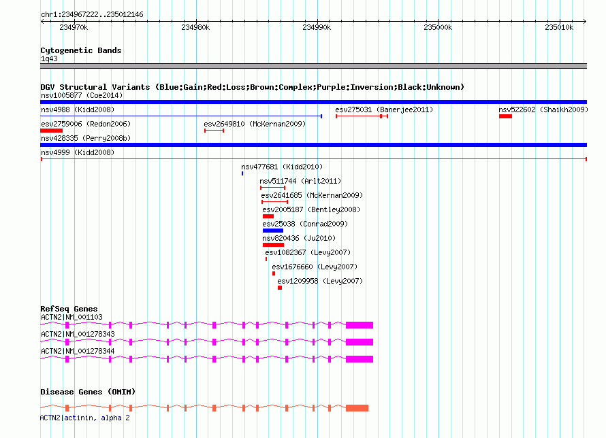This screenshot has width=606, height=438.
Task: Select the nsv522602 red loss block
Action: click(x=505, y=116)
